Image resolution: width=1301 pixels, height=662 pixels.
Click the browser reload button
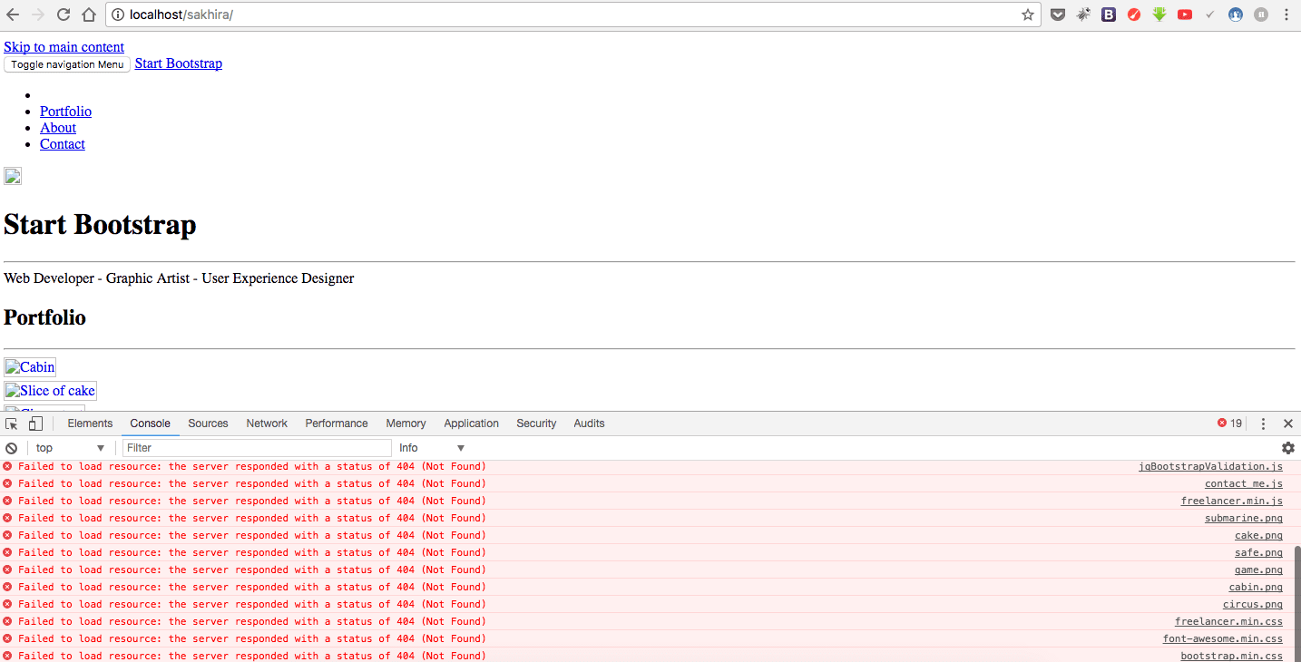click(x=64, y=15)
